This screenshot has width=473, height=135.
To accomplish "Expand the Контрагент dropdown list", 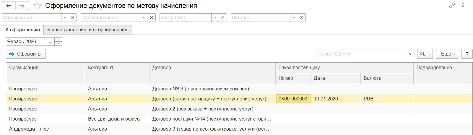I will point(215,18).
